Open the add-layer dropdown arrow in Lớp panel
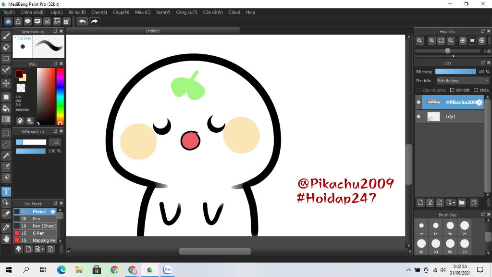492x277 pixels. click(x=454, y=203)
